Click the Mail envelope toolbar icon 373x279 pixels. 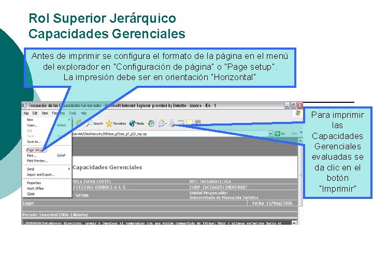pos(161,123)
